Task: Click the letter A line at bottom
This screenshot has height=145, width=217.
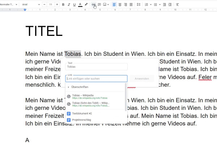Action: pyautogui.click(x=27, y=140)
